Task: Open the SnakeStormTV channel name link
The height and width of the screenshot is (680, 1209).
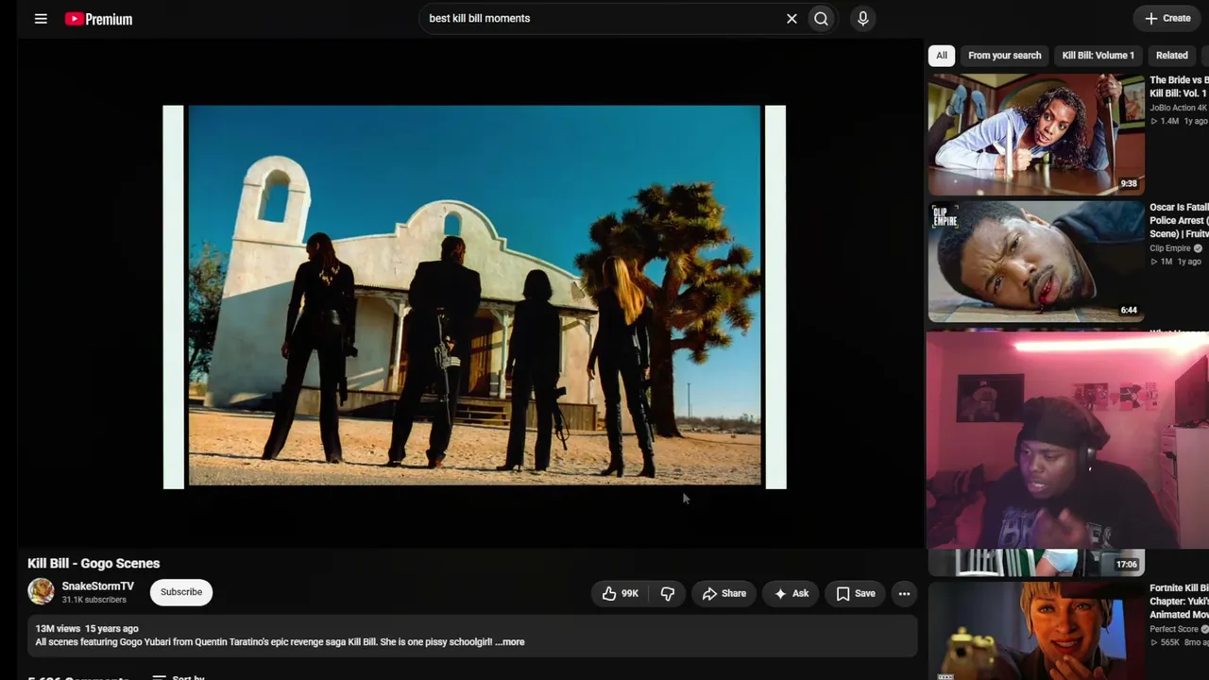Action: pyautogui.click(x=98, y=586)
